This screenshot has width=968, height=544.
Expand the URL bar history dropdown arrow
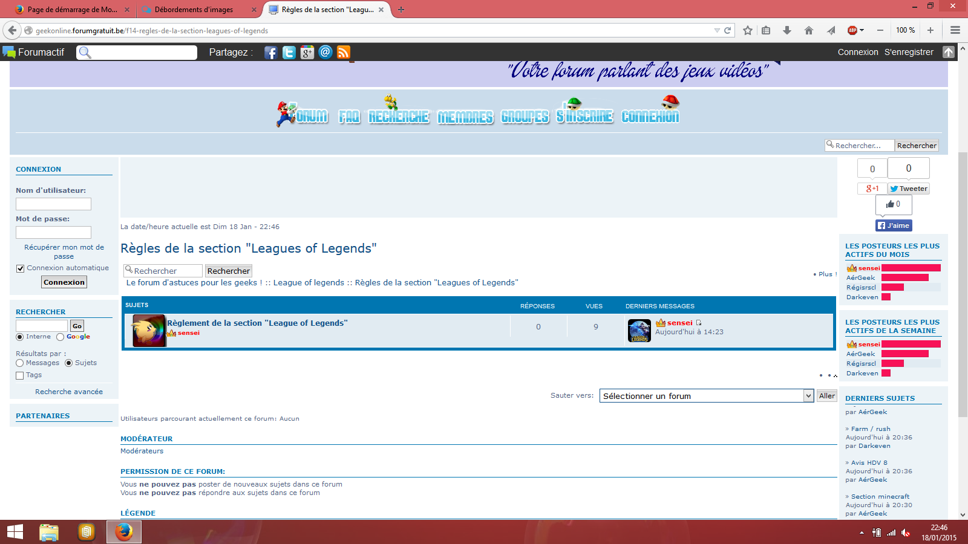point(717,30)
